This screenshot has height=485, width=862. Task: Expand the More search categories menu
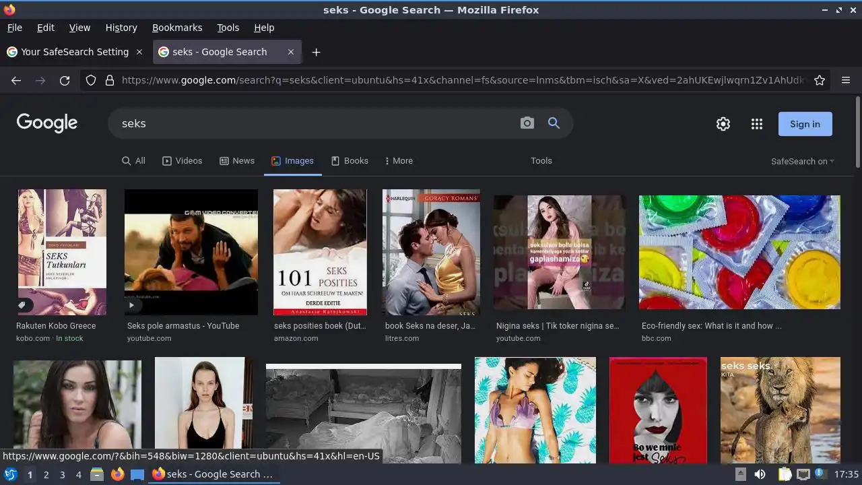399,161
